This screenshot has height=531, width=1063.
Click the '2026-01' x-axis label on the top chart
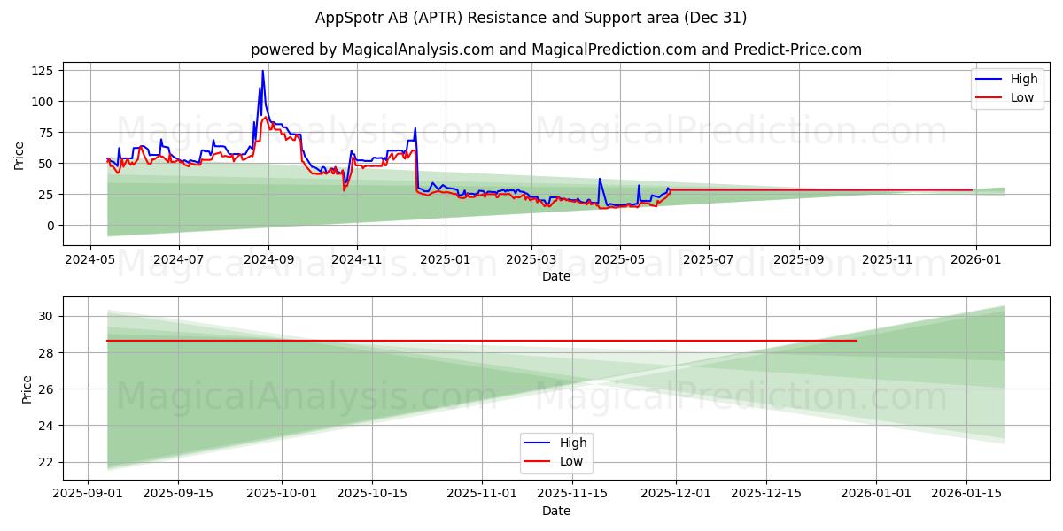[x=976, y=259]
